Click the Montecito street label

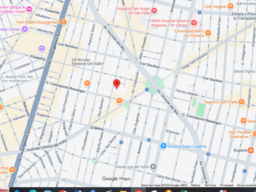pos(45,31)
